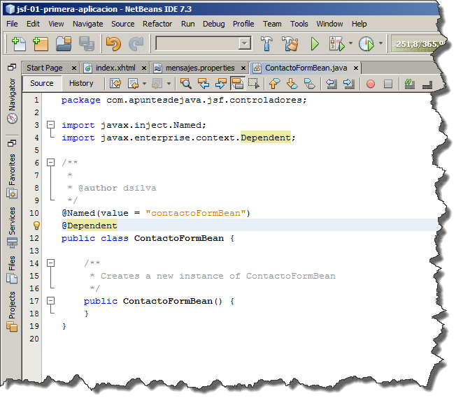This screenshot has width=463, height=405.
Task: Switch to the History view
Action: coord(81,84)
